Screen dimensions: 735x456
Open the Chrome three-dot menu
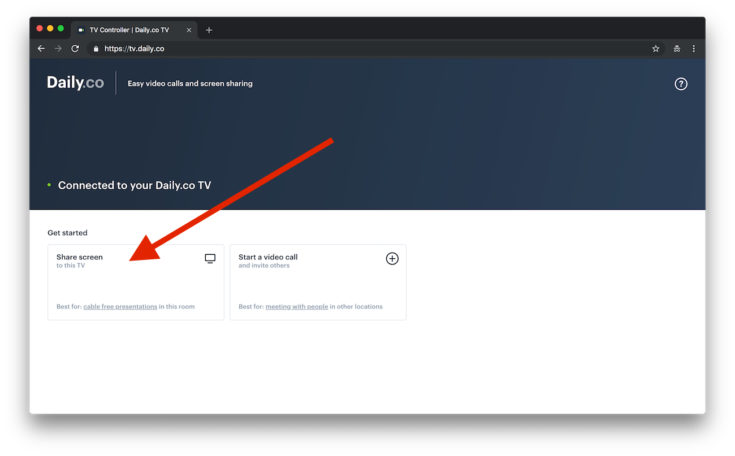coord(694,49)
